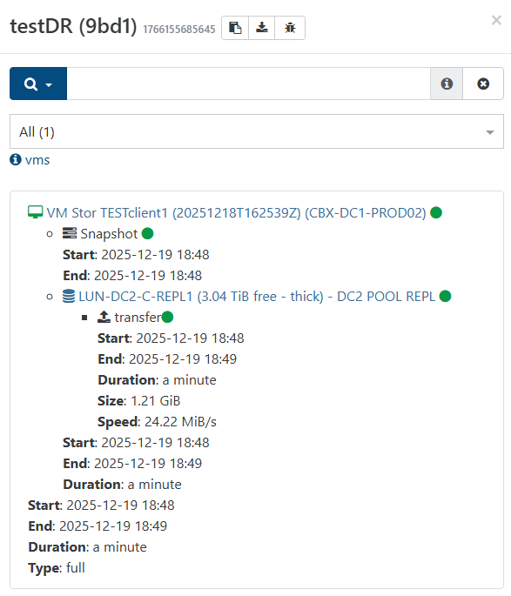The image size is (511, 596).
Task: Click green status dot after DC2 POOL REPL
Action: click(x=445, y=296)
